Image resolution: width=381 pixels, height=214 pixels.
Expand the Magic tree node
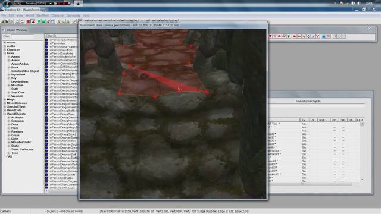click(x=5, y=99)
